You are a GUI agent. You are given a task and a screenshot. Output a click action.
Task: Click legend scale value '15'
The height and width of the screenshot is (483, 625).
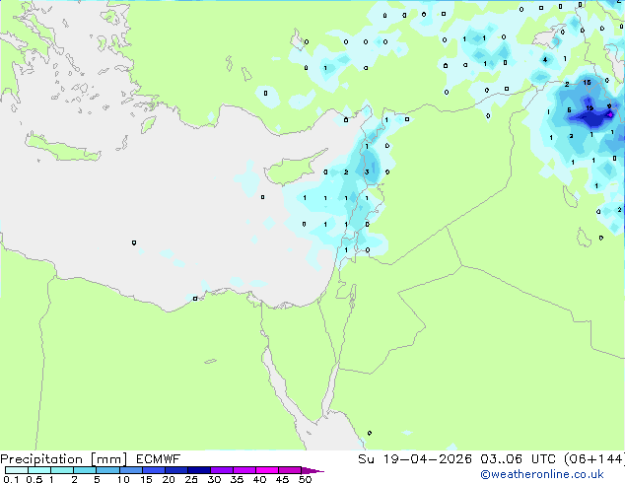coord(146,479)
